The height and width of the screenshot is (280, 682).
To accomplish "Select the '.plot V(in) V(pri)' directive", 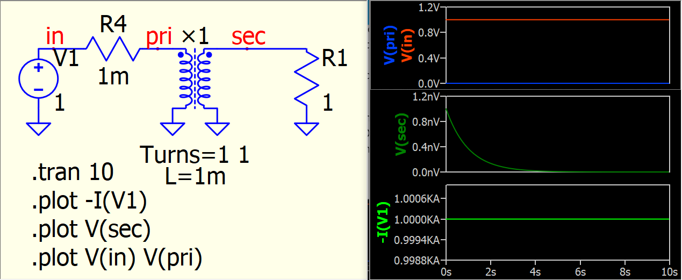I will pos(117,259).
